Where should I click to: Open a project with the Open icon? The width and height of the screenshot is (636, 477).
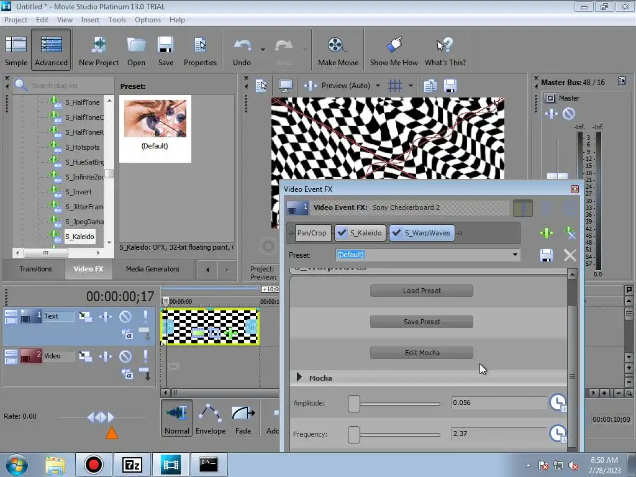click(136, 50)
